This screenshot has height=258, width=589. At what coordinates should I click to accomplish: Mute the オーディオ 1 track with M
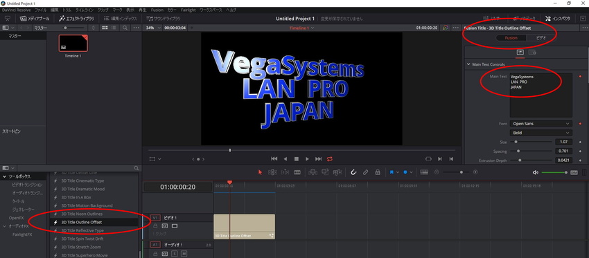[x=184, y=254]
